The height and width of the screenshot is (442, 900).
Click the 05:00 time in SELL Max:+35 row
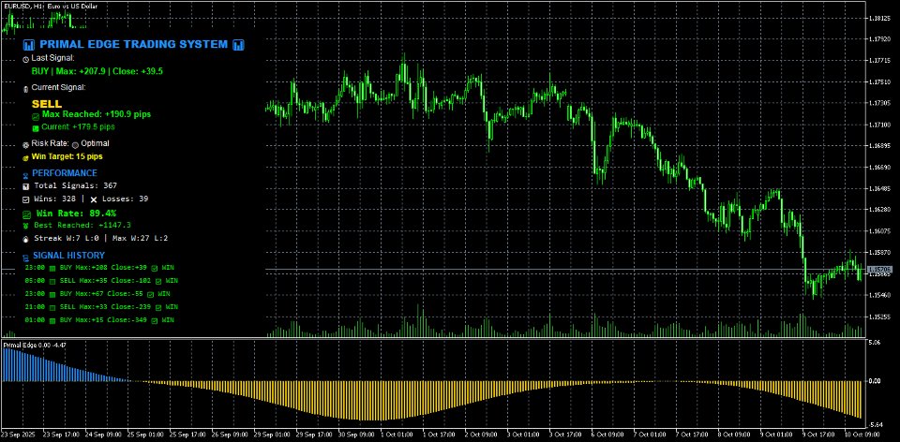click(36, 282)
